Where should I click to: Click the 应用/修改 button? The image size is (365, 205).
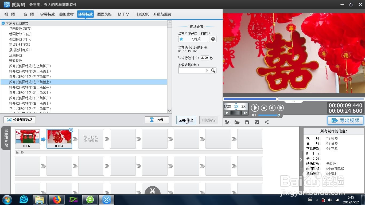[186, 120]
